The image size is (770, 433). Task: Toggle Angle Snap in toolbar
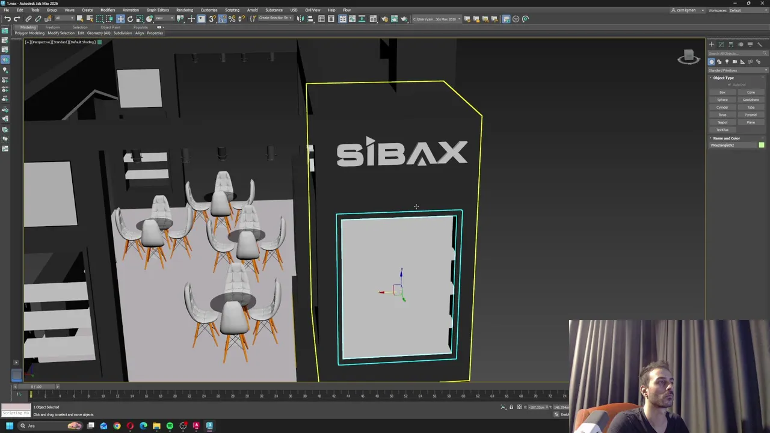[222, 19]
